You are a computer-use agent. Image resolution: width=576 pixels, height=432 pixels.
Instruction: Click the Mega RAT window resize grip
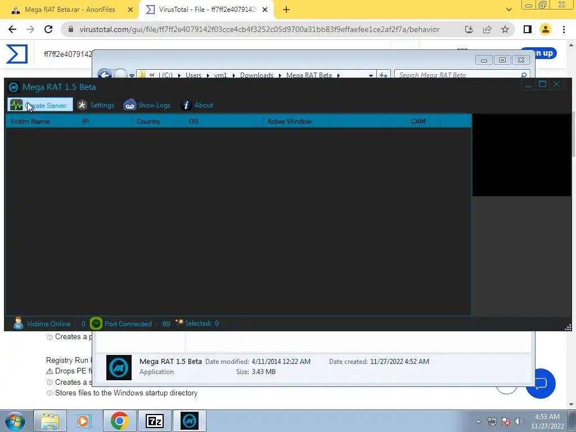[568, 327]
